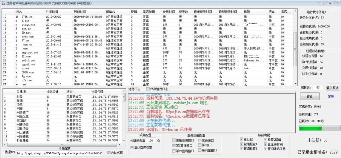Uncheck 启动百度引擎 option
Viewport: 341px width, 158px height.
pos(132,147)
